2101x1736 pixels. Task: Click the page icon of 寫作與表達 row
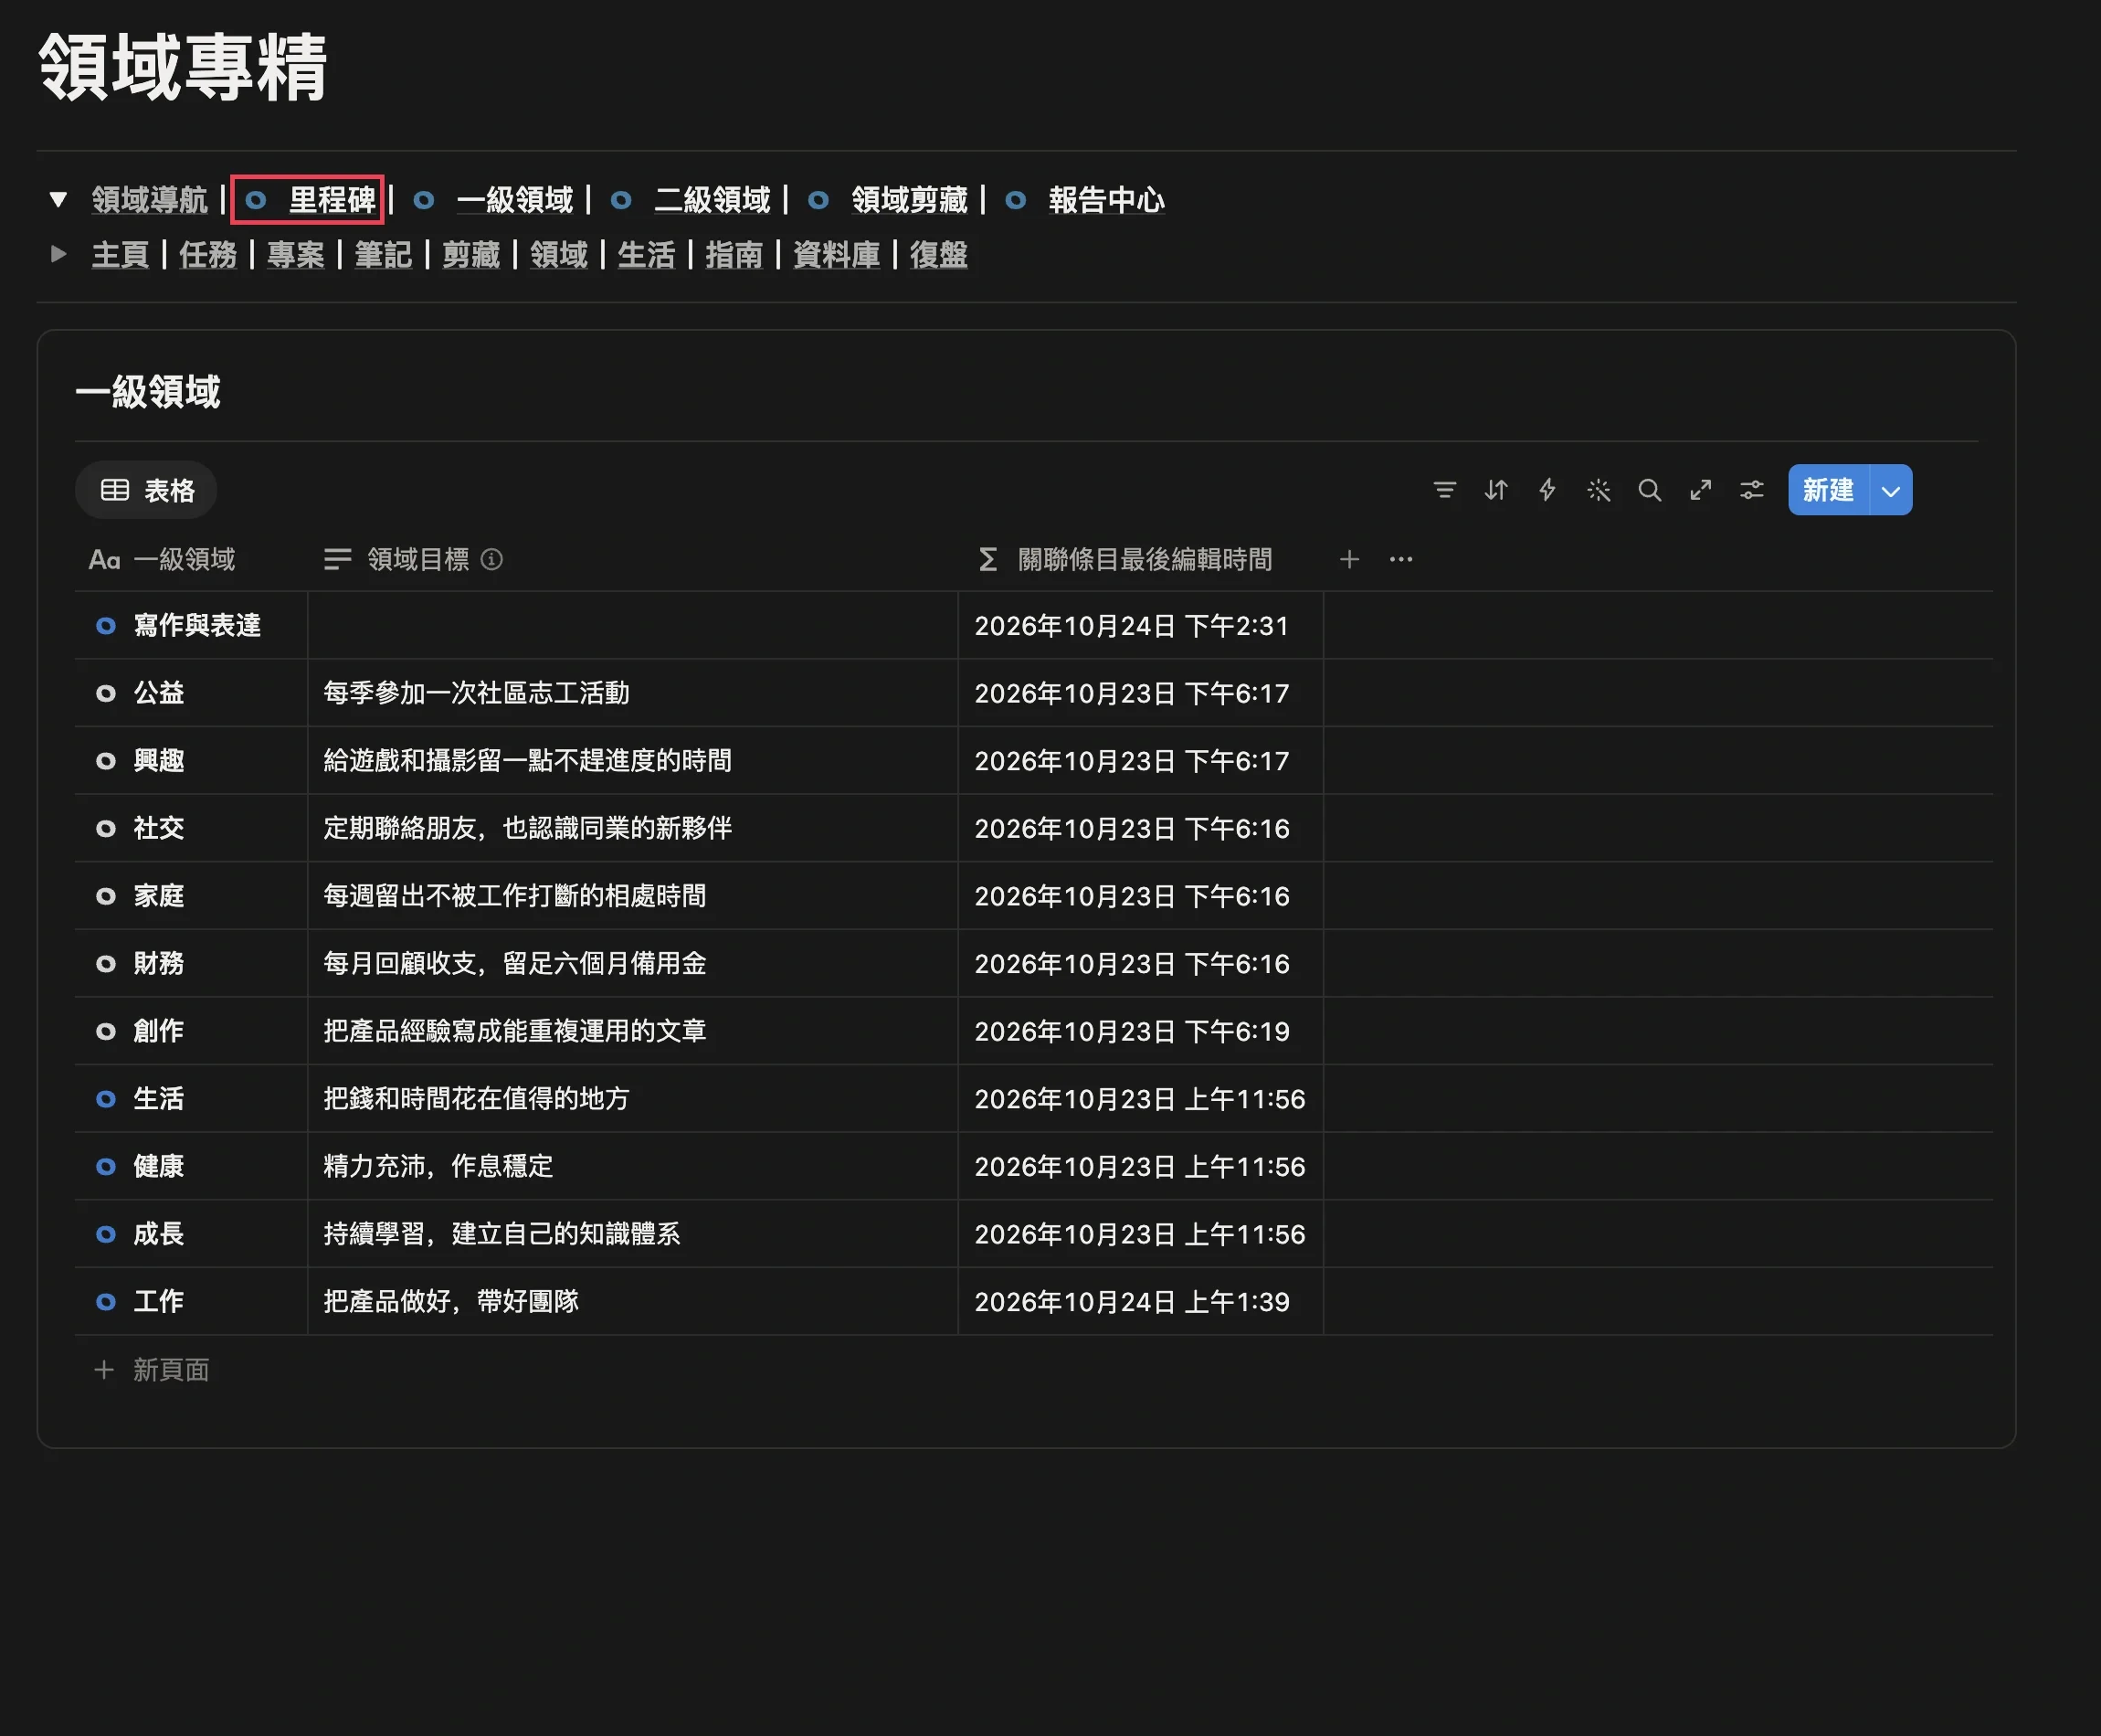pos(105,626)
